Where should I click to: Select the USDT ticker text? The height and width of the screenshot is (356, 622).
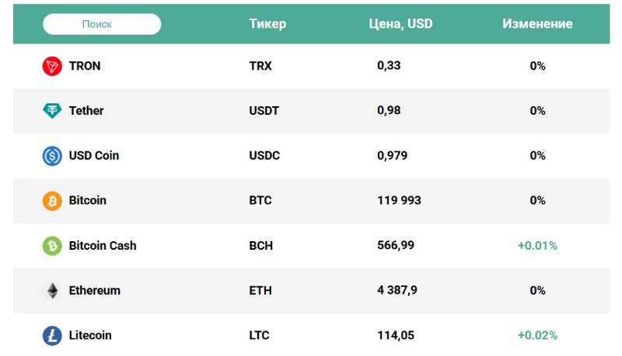tap(264, 111)
